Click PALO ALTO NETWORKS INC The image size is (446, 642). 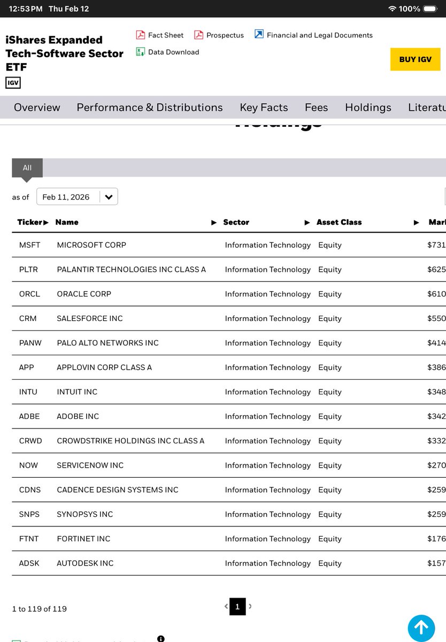pos(107,343)
